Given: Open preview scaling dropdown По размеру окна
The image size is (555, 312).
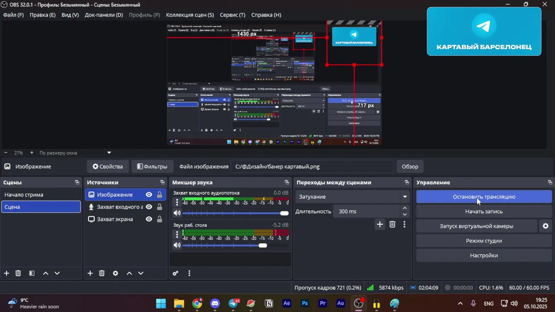Looking at the screenshot, I should pyautogui.click(x=75, y=153).
